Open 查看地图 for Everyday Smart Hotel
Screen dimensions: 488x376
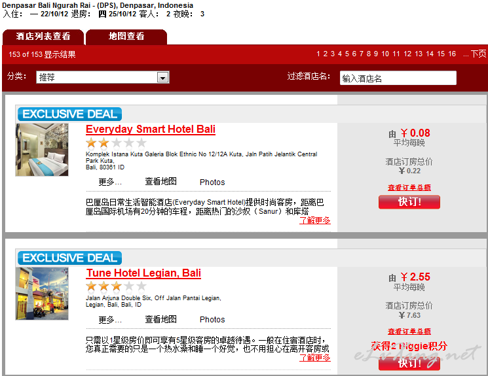161,182
